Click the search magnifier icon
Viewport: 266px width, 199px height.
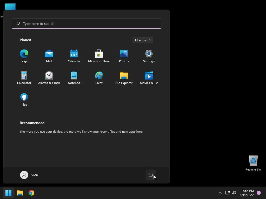(x=18, y=24)
